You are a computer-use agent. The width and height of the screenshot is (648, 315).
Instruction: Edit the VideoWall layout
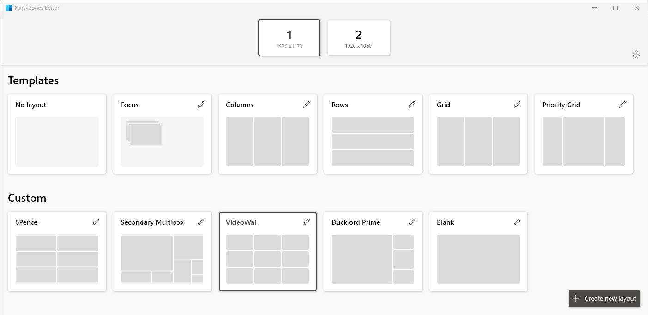pyautogui.click(x=306, y=222)
